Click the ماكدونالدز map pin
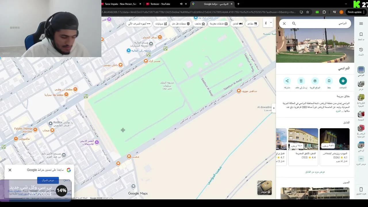This screenshot has width=368, height=207. (16, 139)
